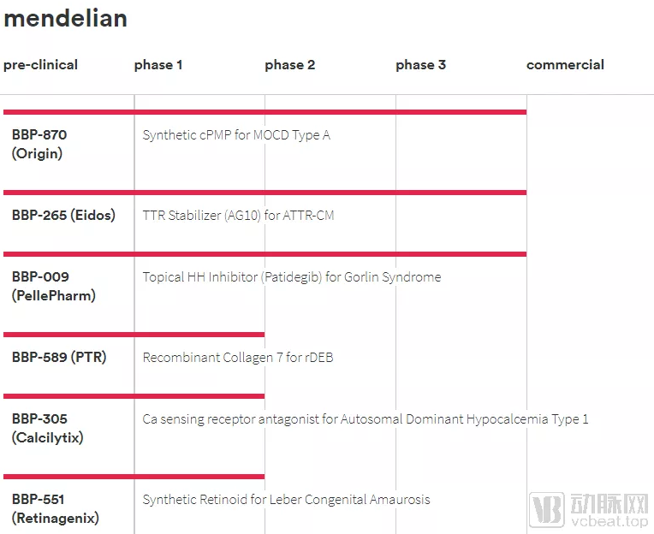Click the Ca sensing receptor antagonist description
654x534 pixels.
click(366, 419)
